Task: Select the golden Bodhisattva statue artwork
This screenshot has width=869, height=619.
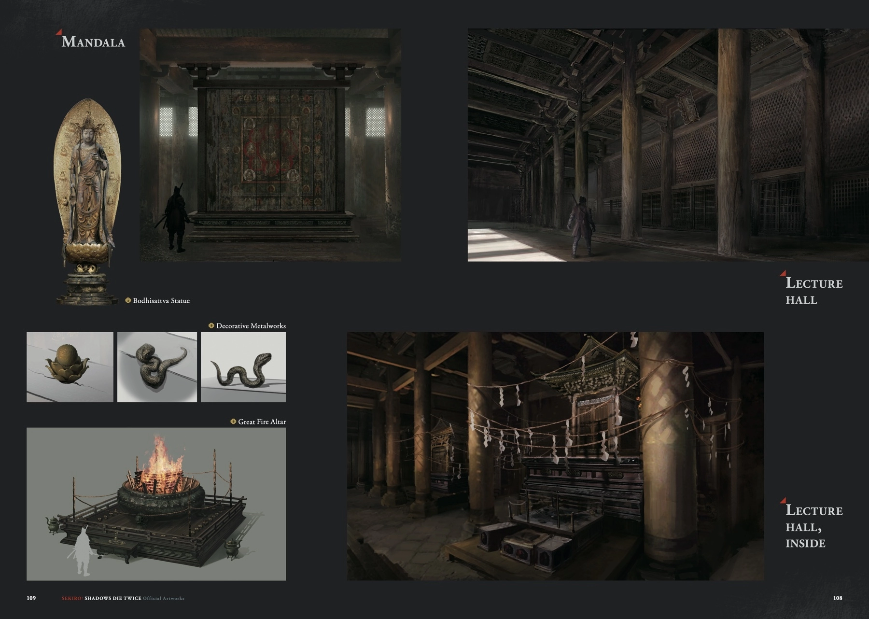Action: (87, 201)
